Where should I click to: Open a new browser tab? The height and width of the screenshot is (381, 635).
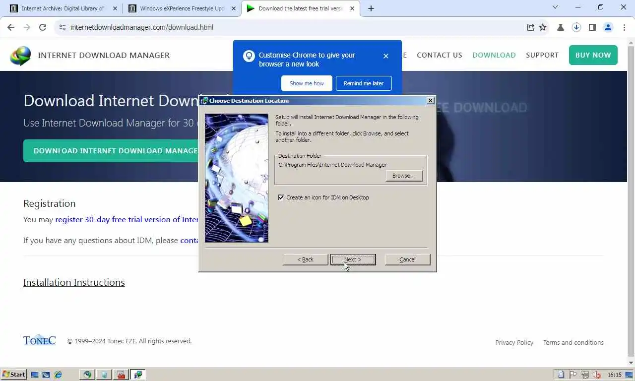coord(371,8)
